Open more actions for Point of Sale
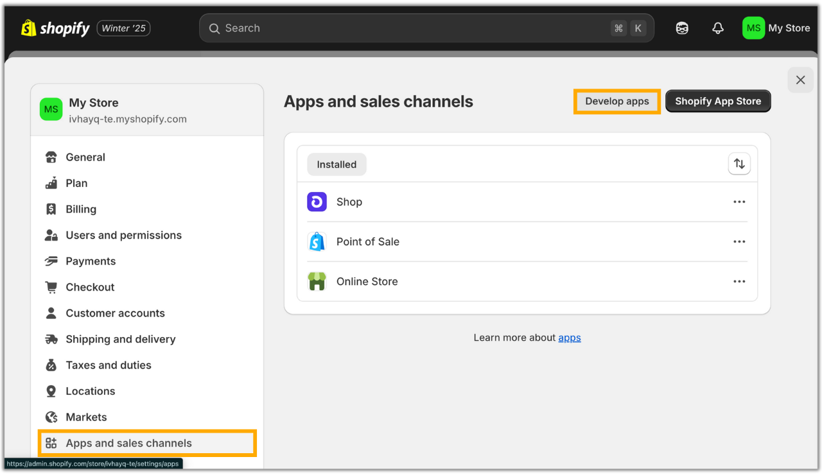Viewport: 822px width, 475px height. pos(739,242)
